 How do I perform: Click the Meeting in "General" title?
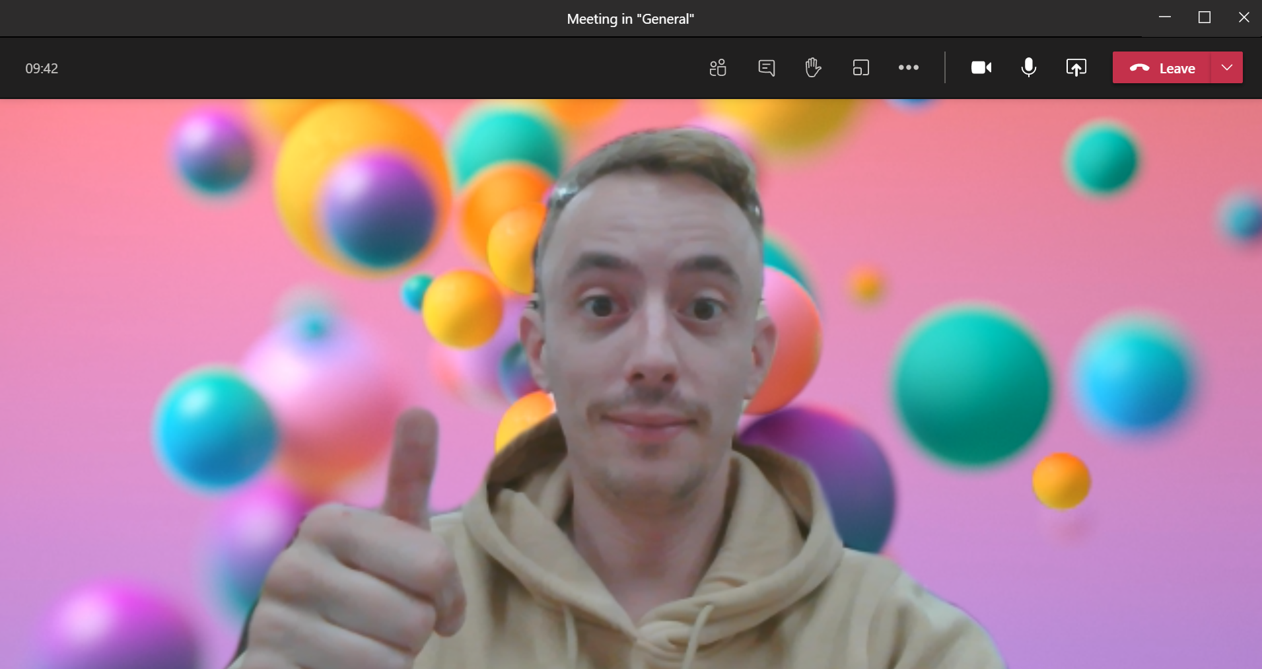pos(630,19)
